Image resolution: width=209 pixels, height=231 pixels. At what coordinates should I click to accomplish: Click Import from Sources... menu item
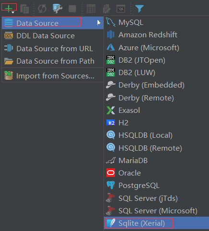coord(53,76)
